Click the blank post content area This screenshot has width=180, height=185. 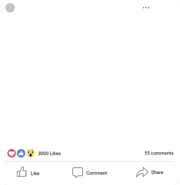90,80
